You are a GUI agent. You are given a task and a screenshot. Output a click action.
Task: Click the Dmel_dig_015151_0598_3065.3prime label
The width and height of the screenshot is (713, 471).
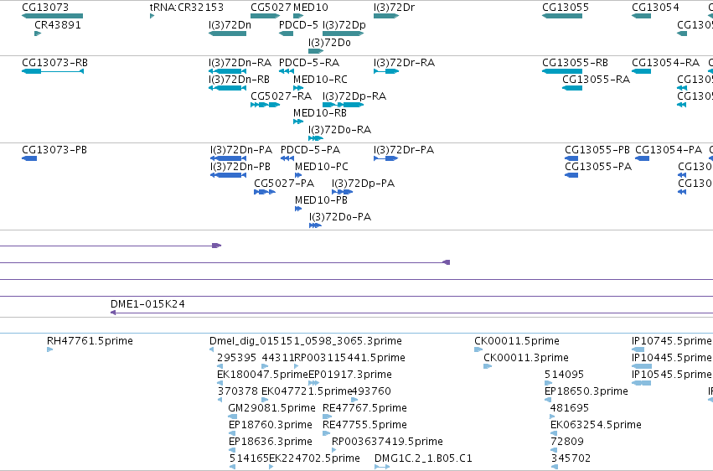coord(306,341)
